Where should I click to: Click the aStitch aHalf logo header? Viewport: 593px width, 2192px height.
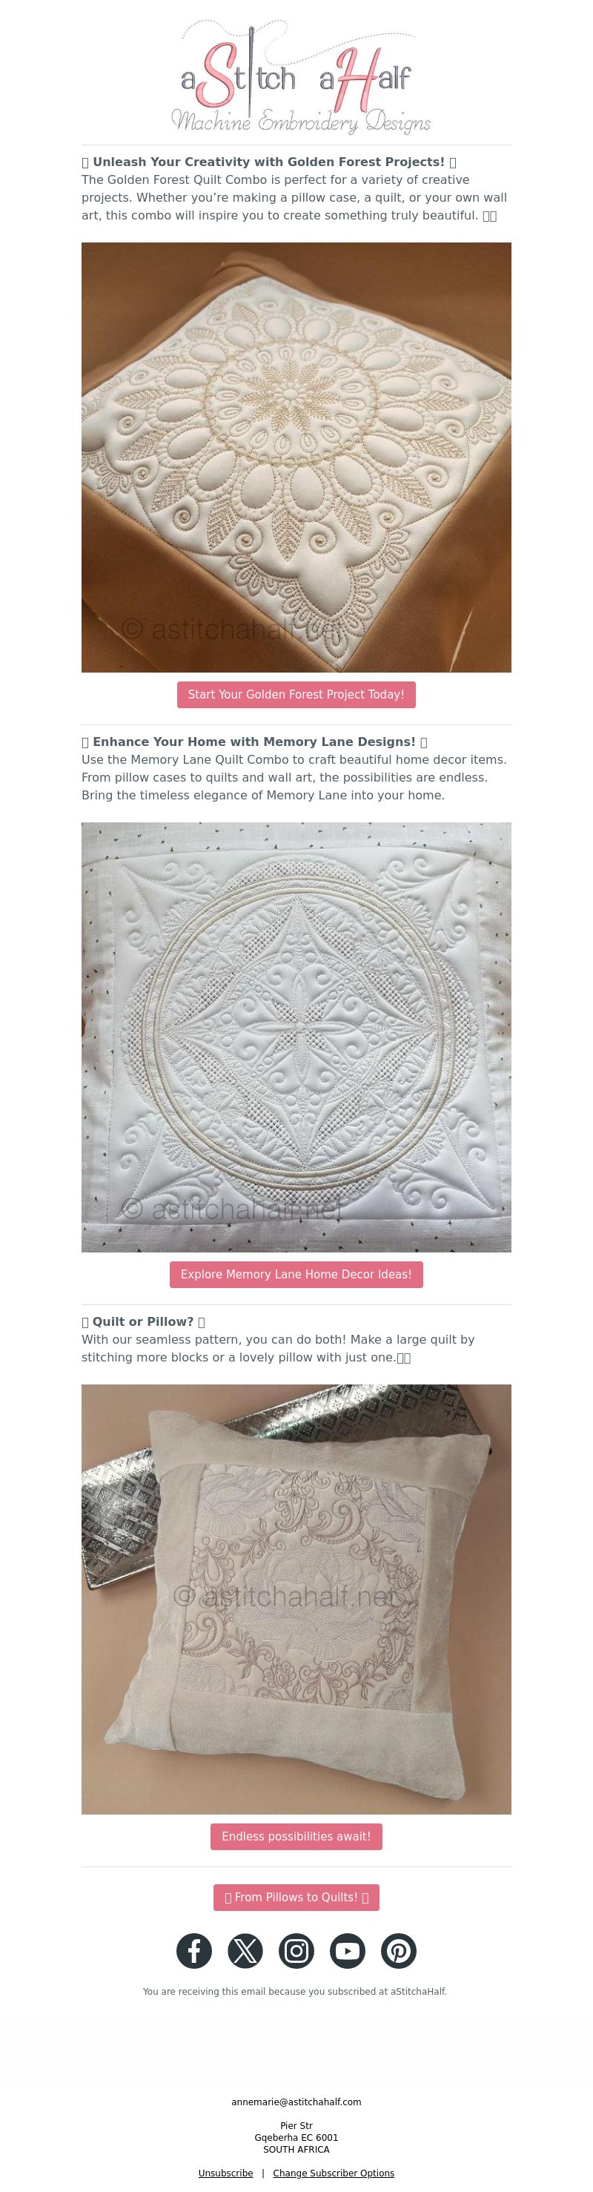(296, 76)
